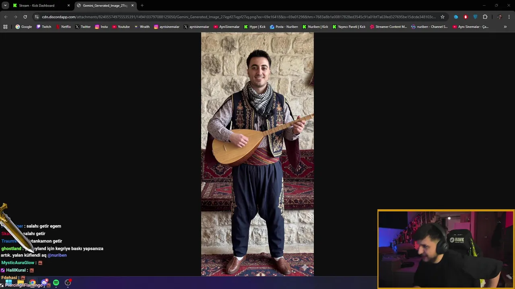Click the MysticAuraGlow chat username
The image size is (515, 289).
tap(18, 263)
